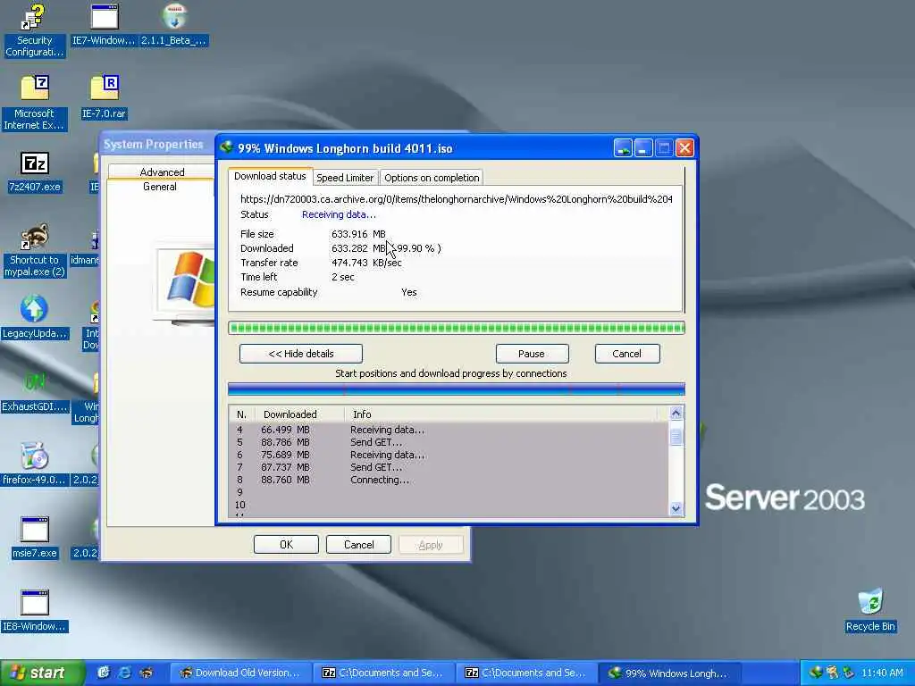Screen dimensions: 915x686
Task: Open the Start menu
Action: (x=42, y=673)
